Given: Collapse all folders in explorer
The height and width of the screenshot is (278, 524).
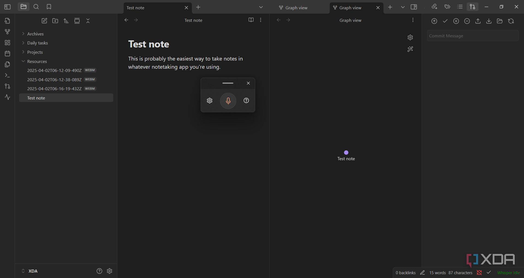Looking at the screenshot, I should [x=88, y=21].
